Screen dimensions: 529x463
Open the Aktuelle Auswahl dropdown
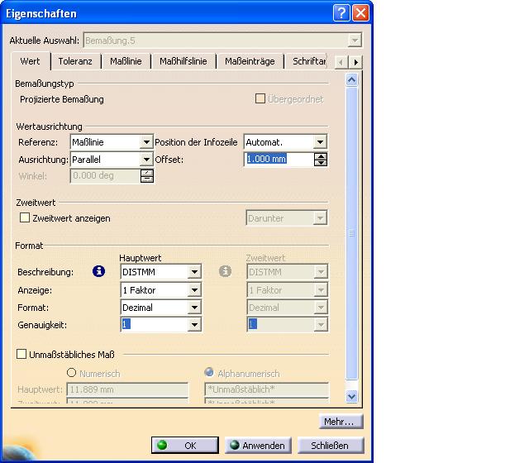355,41
